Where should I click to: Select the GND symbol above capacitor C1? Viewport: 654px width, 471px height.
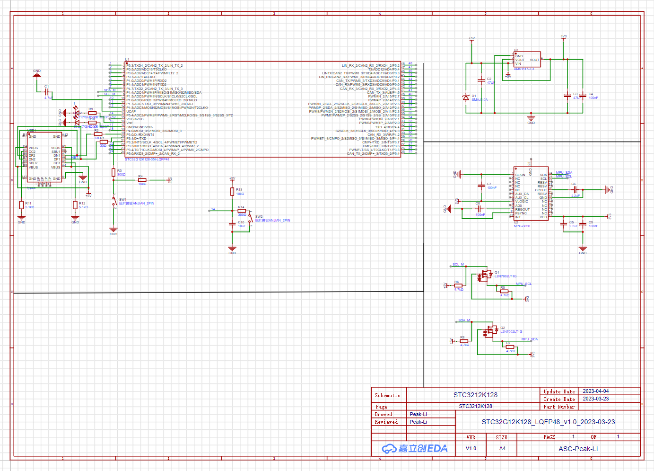pos(37,75)
